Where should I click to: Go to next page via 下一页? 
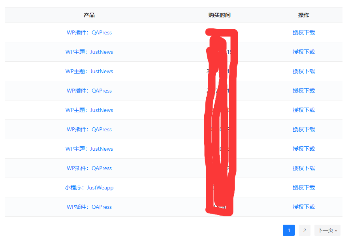coord(327,230)
